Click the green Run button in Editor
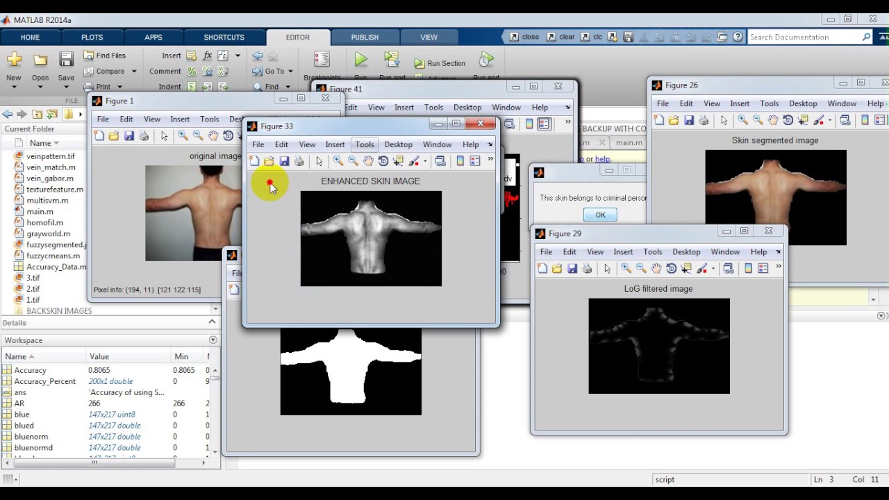 pyautogui.click(x=360, y=60)
